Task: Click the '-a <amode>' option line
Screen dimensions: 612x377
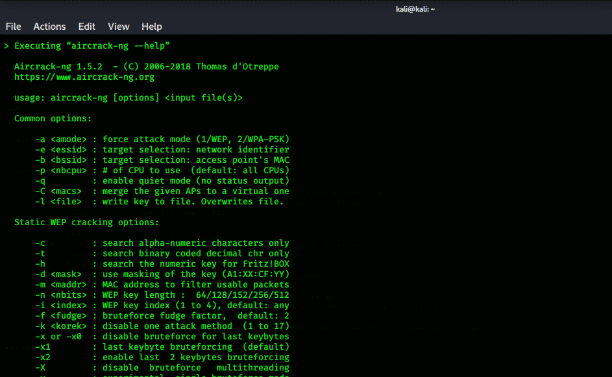Action: point(162,140)
